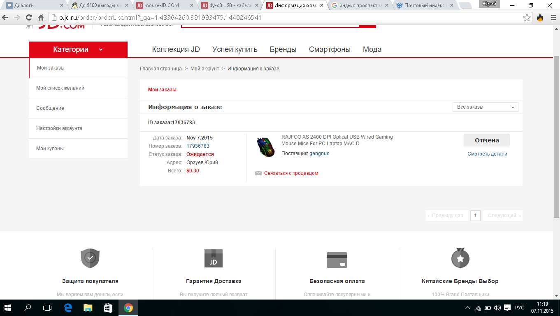
Task: Open Task View on the taskbar
Action: coord(48,308)
